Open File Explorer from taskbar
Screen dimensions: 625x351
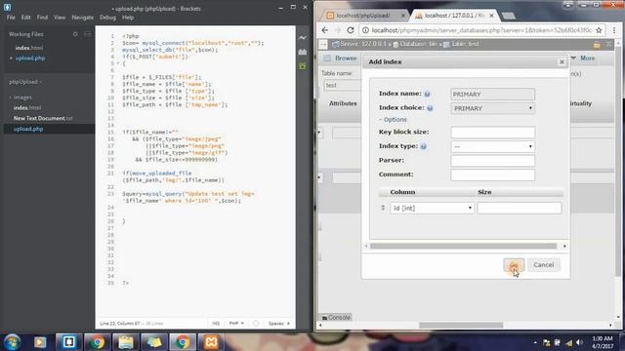pos(126,342)
